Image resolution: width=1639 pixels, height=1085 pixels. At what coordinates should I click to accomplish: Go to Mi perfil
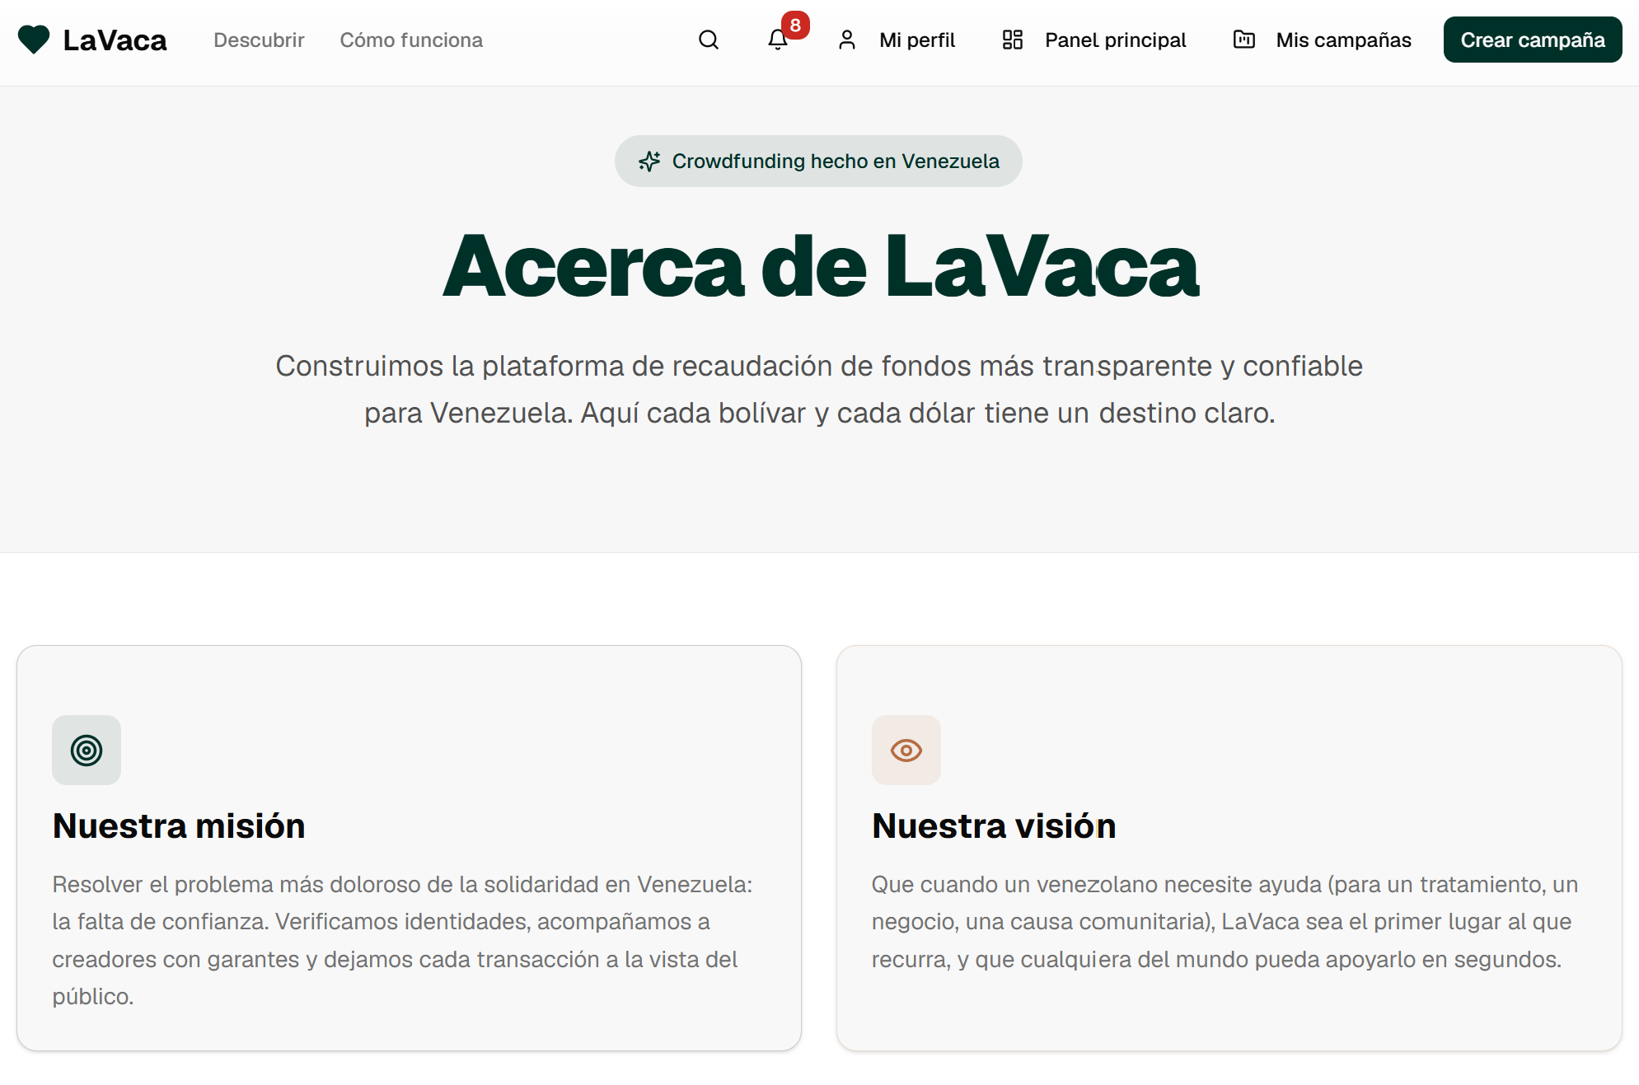point(917,40)
